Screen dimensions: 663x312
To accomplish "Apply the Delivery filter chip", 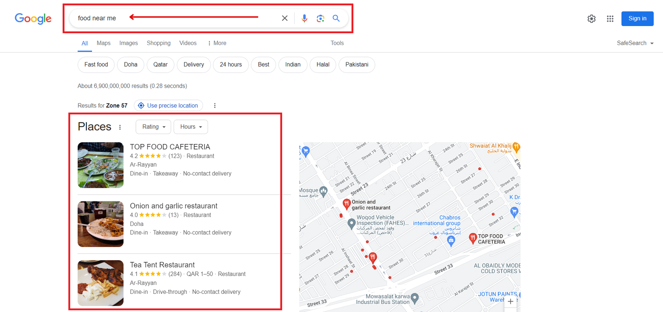I will [194, 65].
